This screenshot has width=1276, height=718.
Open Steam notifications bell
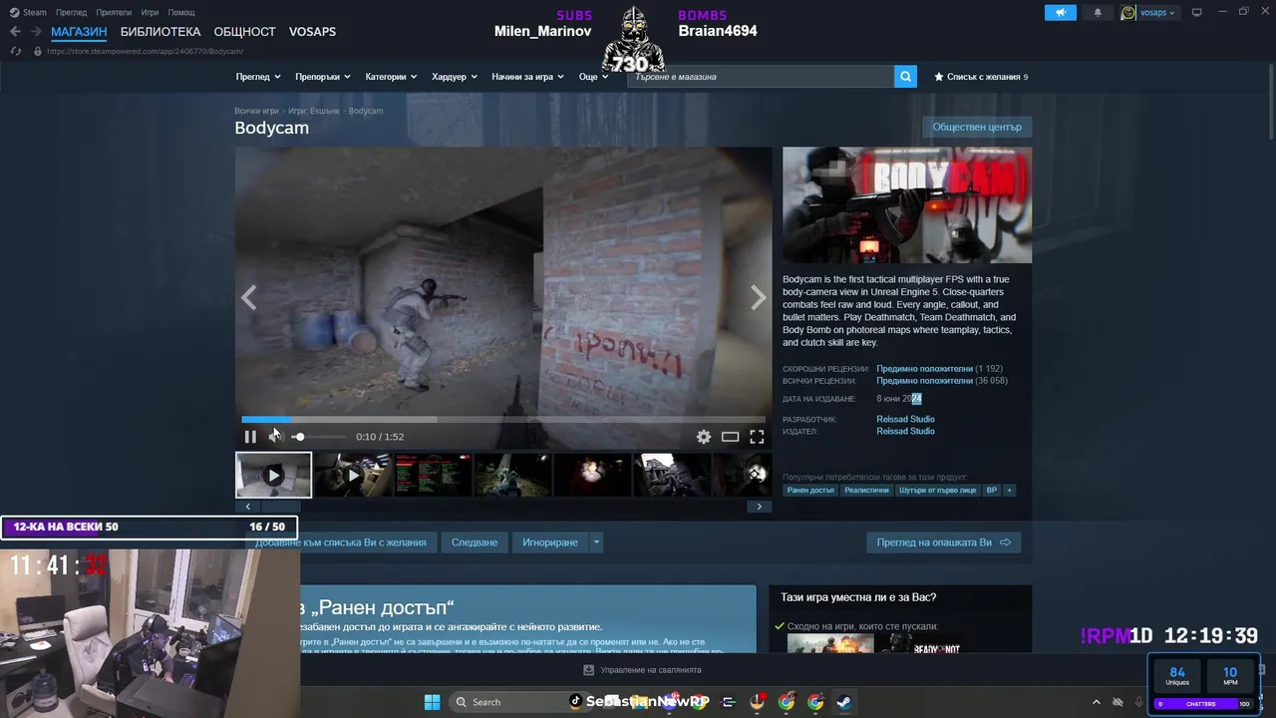1099,12
